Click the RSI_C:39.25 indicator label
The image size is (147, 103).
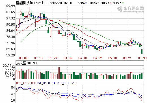click(x=66, y=83)
